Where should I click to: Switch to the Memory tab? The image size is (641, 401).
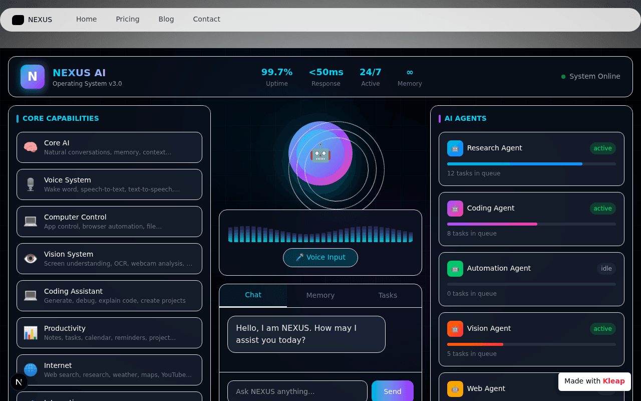tap(320, 296)
